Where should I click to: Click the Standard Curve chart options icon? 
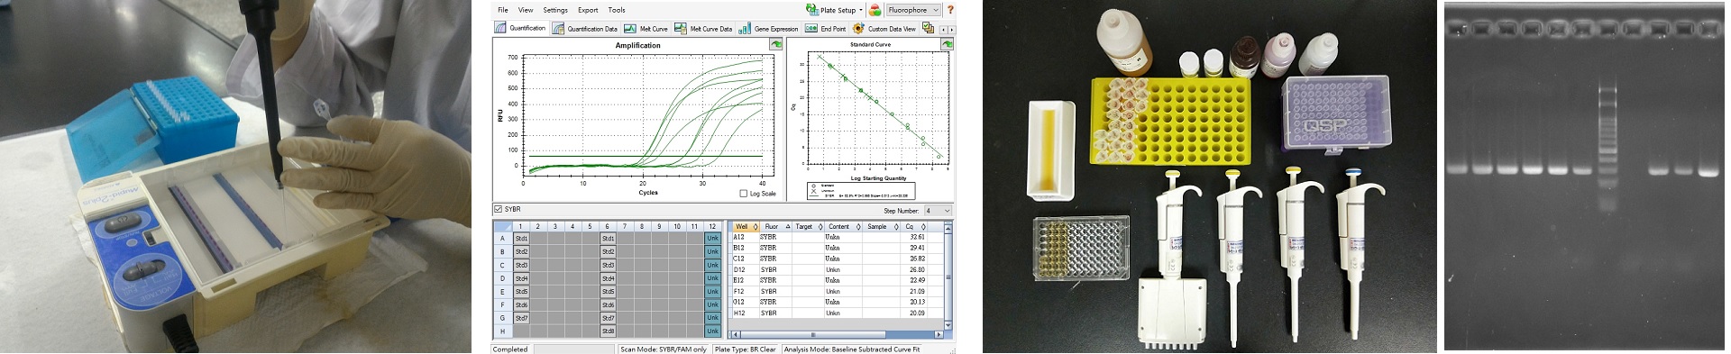click(948, 43)
